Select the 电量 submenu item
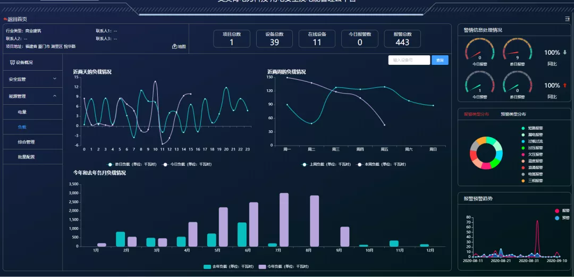This screenshot has height=277, width=574. pyautogui.click(x=22, y=112)
